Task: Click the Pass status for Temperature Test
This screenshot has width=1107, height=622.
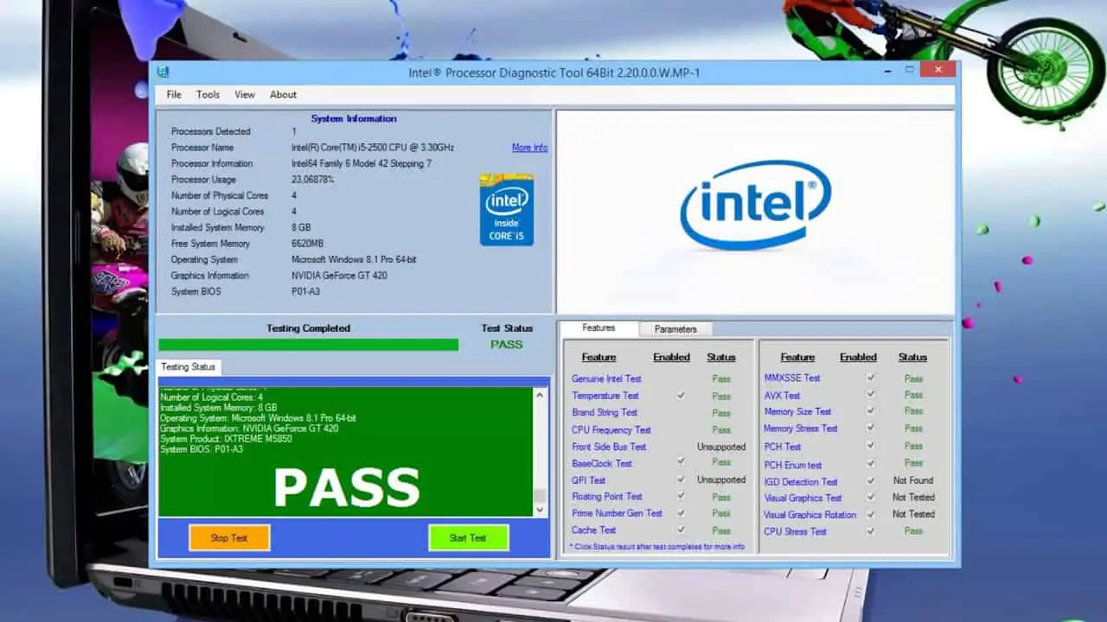Action: pyautogui.click(x=721, y=396)
